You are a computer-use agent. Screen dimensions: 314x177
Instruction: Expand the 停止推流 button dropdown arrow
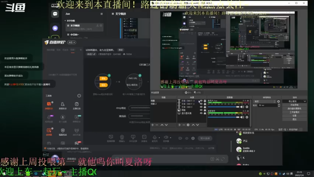click(x=305, y=101)
